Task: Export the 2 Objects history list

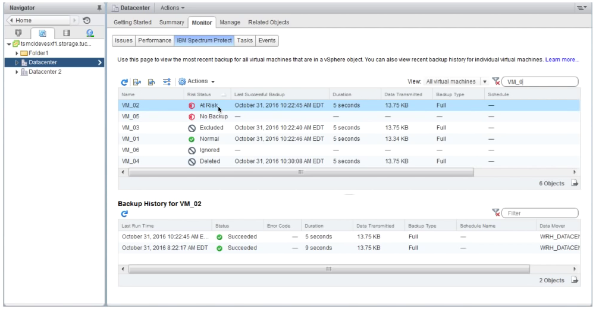Action: (575, 280)
